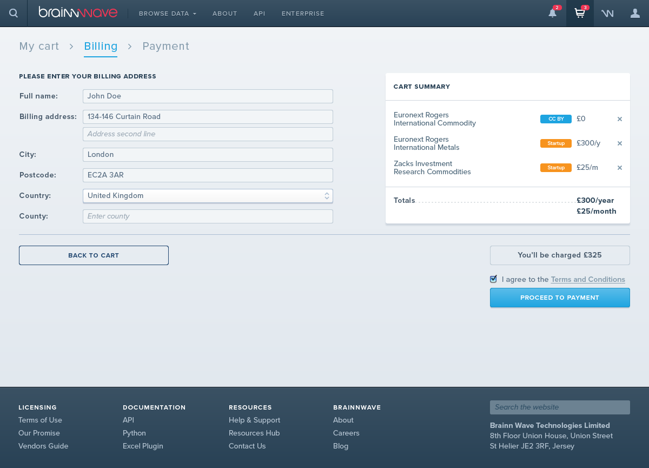Open the Terms and Conditions link
649x468 pixels.
(x=588, y=280)
